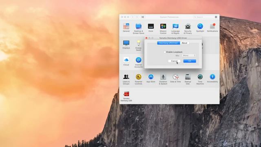Screen dimensions: 261x147
Task: Open Users & Groups preferences
Action: tap(126, 79)
